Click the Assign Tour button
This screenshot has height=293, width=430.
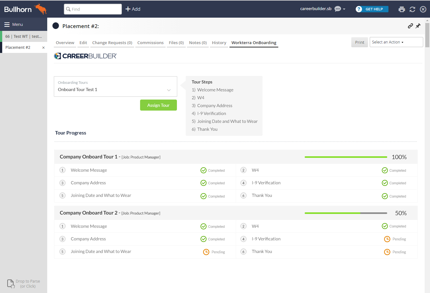point(158,105)
